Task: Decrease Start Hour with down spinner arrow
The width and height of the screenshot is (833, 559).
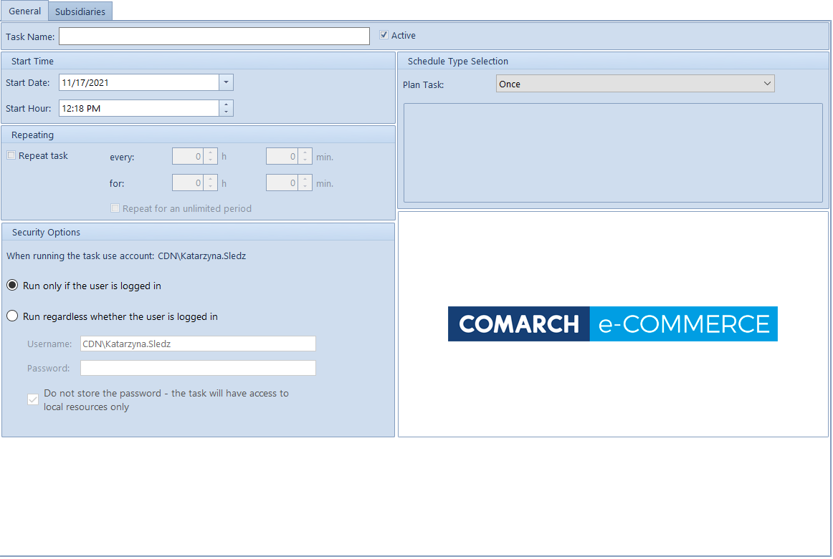Action: tap(227, 112)
